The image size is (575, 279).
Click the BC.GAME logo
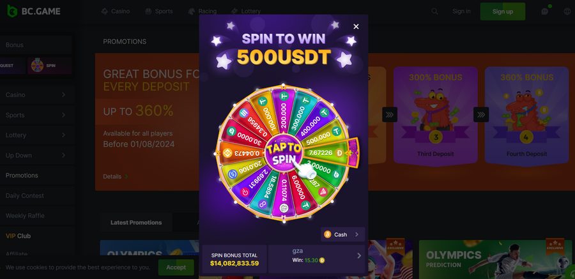point(34,11)
